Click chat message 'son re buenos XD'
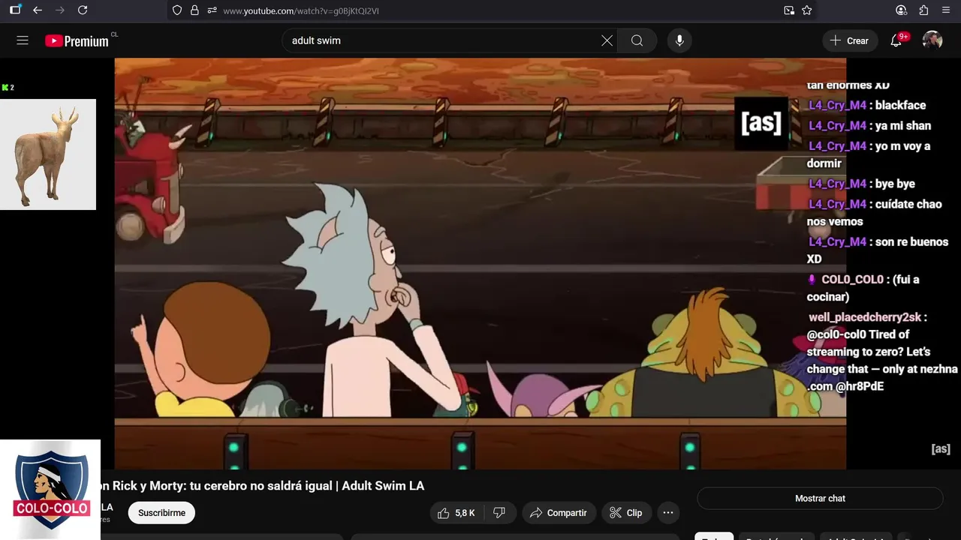 click(x=878, y=250)
